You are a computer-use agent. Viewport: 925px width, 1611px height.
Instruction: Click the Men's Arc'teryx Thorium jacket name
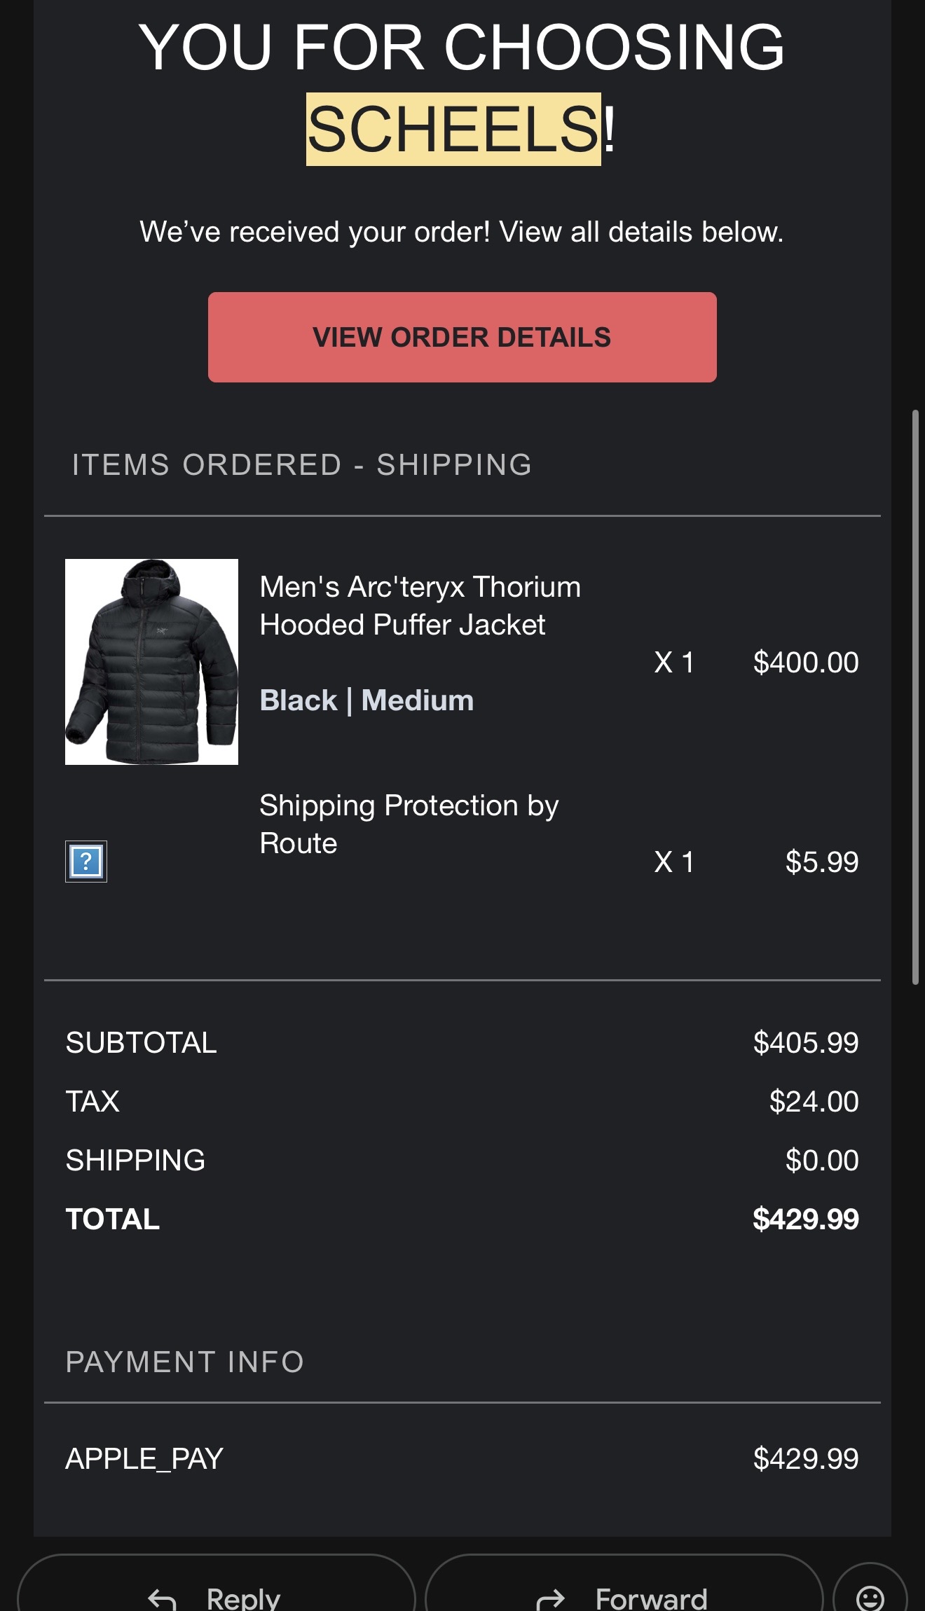click(x=420, y=605)
